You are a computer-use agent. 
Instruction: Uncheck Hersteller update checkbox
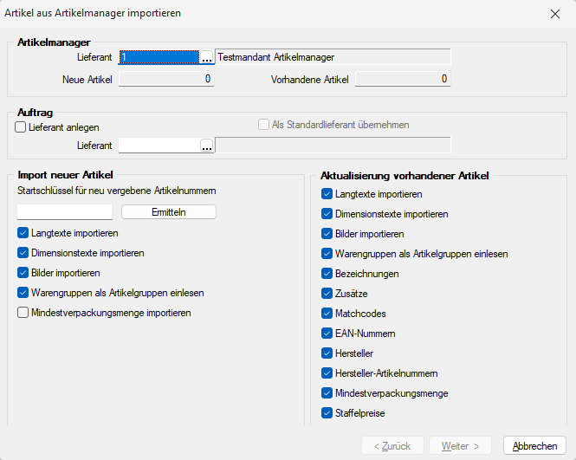327,353
